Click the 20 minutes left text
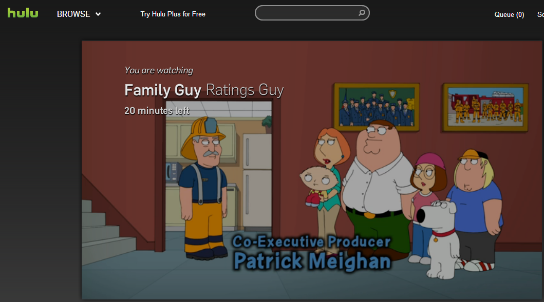This screenshot has height=302, width=544. [x=157, y=111]
